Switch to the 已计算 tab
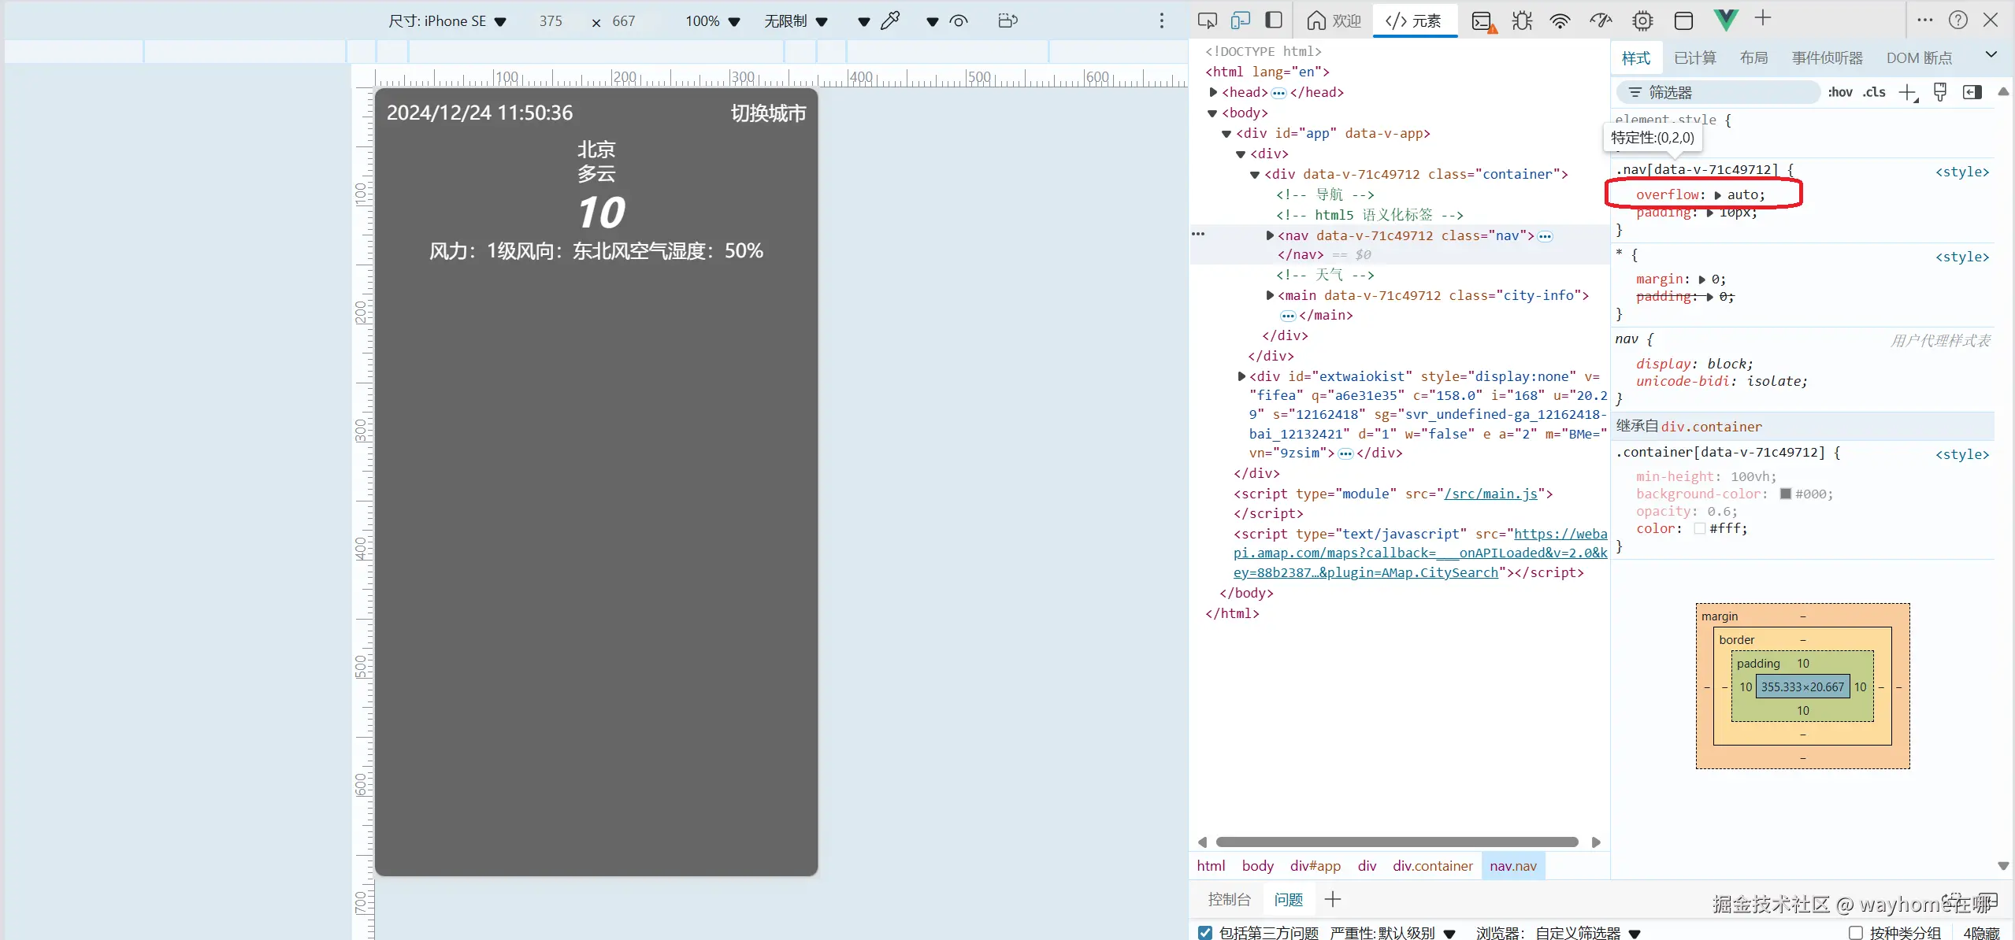2015x940 pixels. (x=1694, y=57)
